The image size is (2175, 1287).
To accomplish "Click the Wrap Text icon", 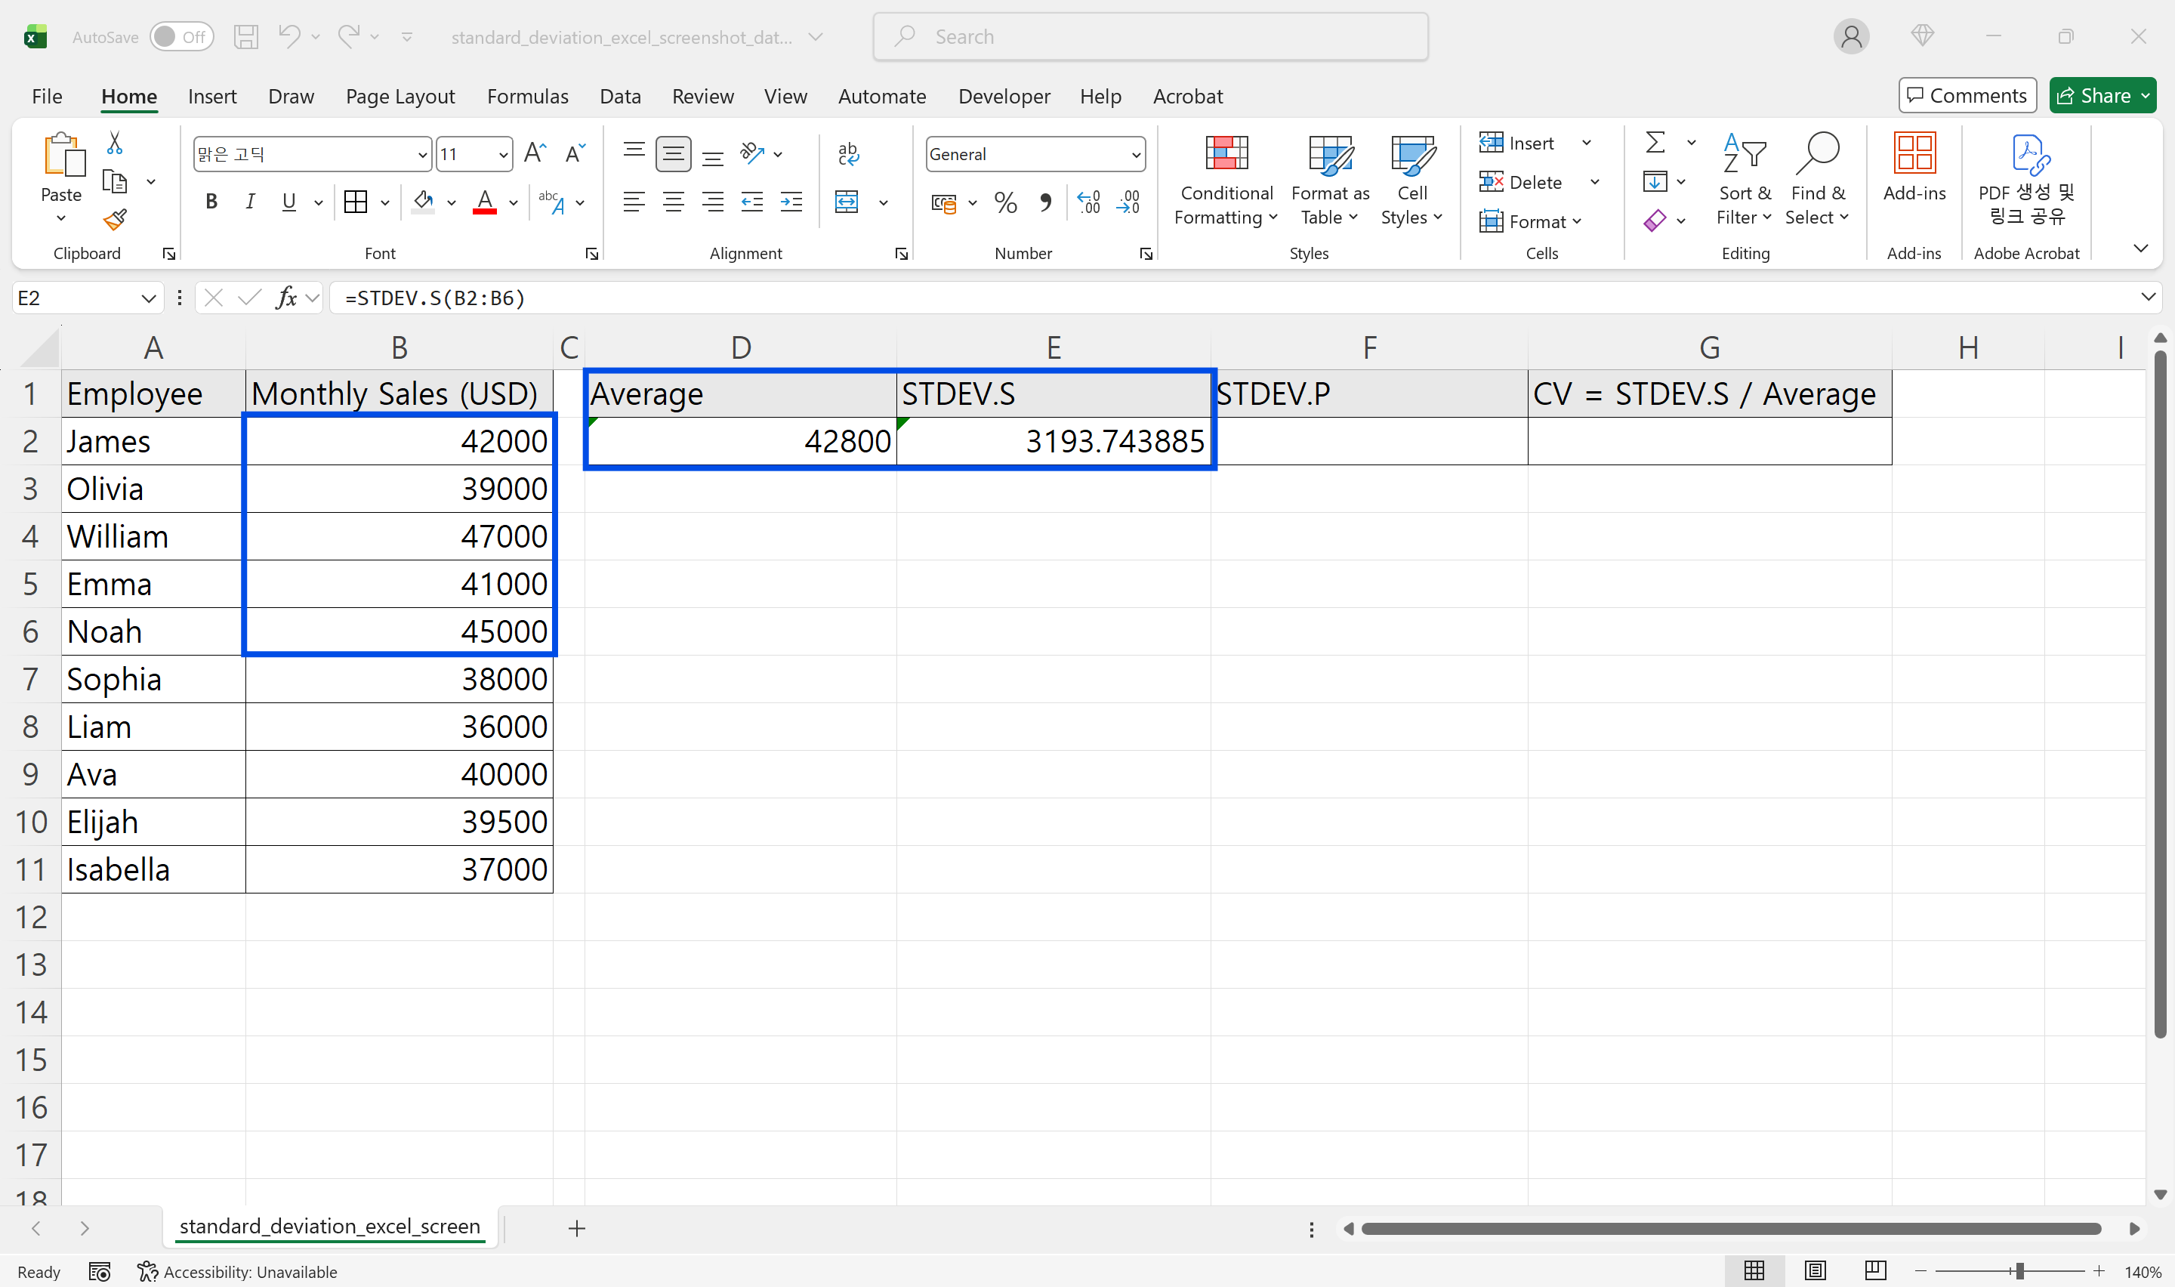I will [x=848, y=154].
